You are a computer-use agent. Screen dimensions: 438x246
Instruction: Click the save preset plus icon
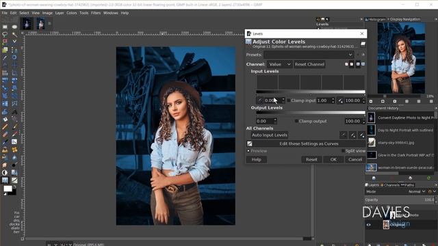[358, 55]
